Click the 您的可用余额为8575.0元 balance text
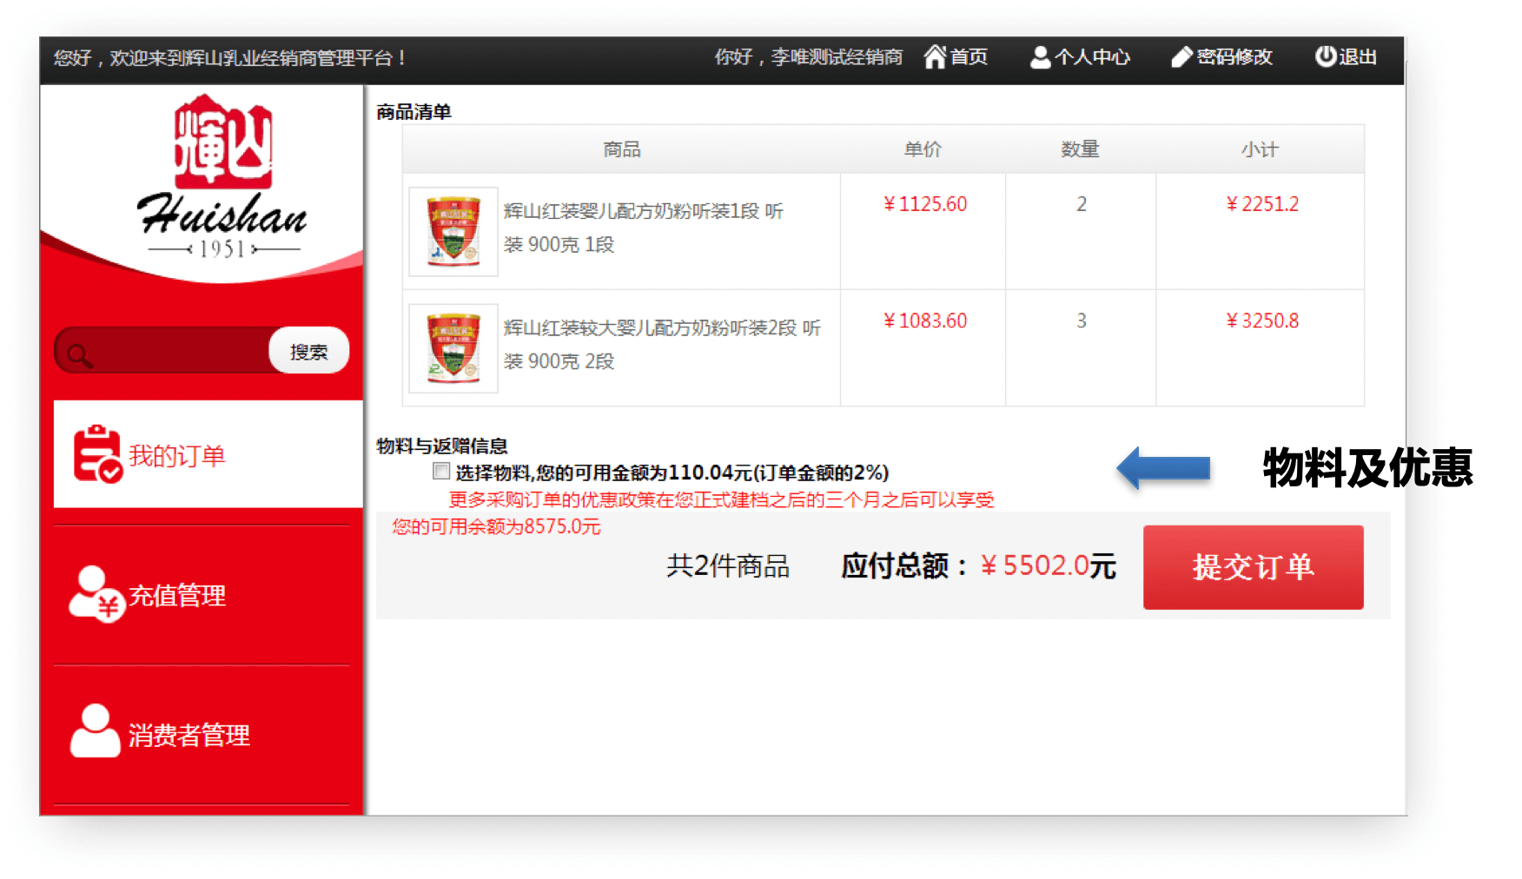 (x=496, y=526)
